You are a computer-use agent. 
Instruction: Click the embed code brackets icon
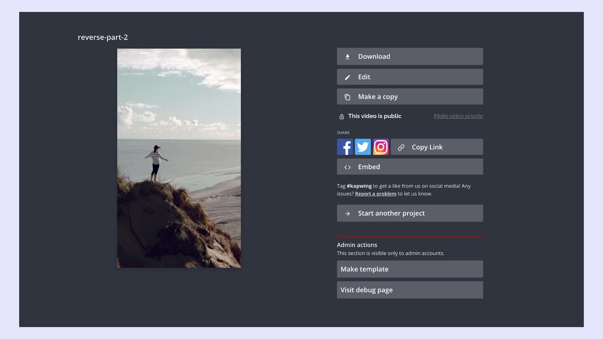point(347,167)
